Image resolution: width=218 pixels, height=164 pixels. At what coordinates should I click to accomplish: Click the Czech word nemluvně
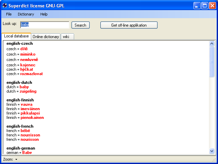tap(29, 60)
